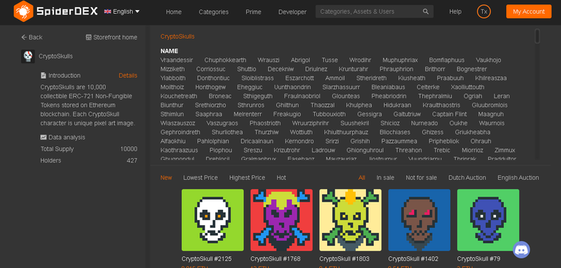Focus the Categories, Assets & Users search field
This screenshot has height=268, width=561.
(x=374, y=12)
